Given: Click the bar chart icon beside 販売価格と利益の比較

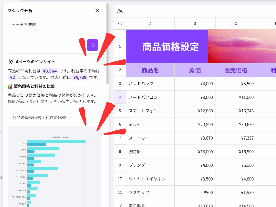Looking at the screenshot, I should (x=10, y=87).
